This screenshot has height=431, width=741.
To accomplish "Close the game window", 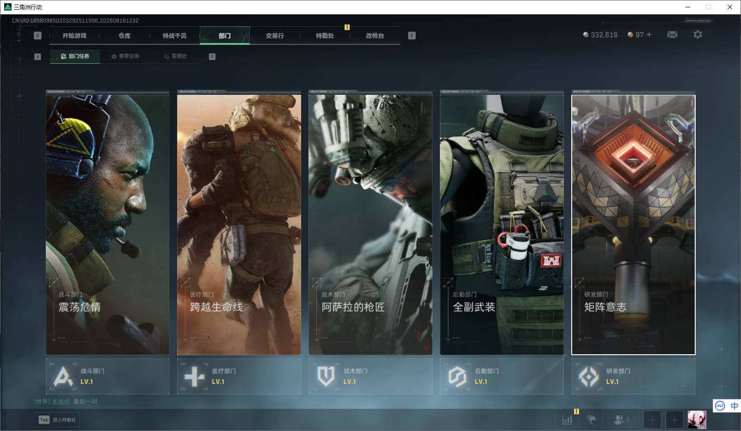I will coord(730,7).
